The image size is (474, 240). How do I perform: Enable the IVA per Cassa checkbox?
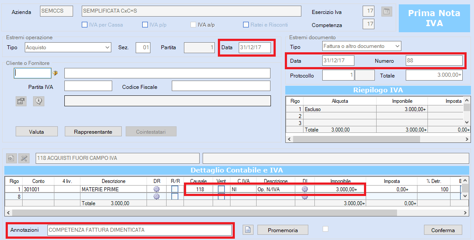click(x=85, y=24)
